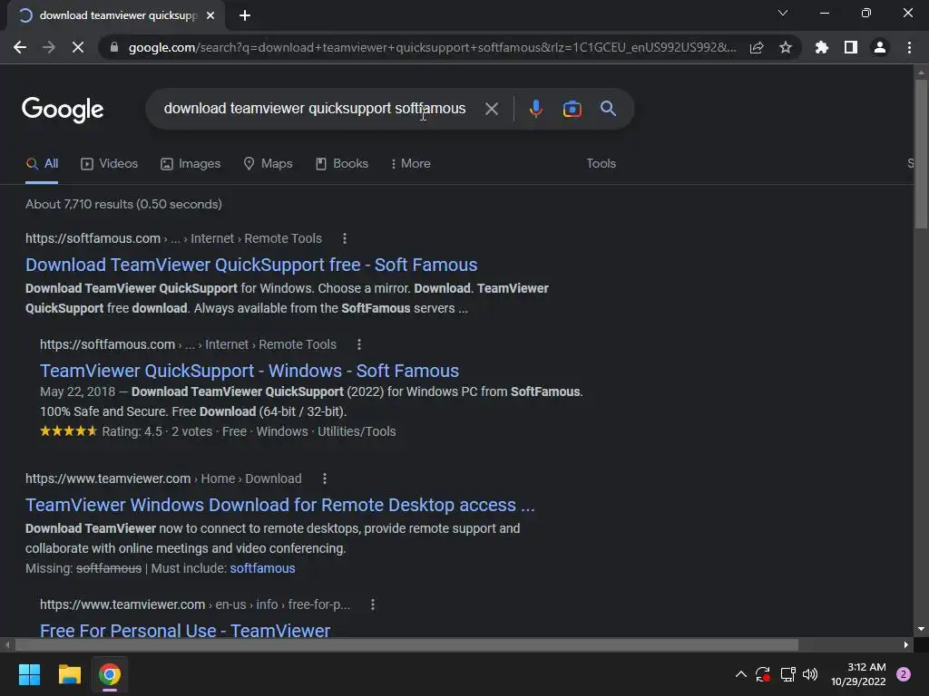The image size is (929, 696).
Task: Click the address bar URL
Action: (x=433, y=47)
